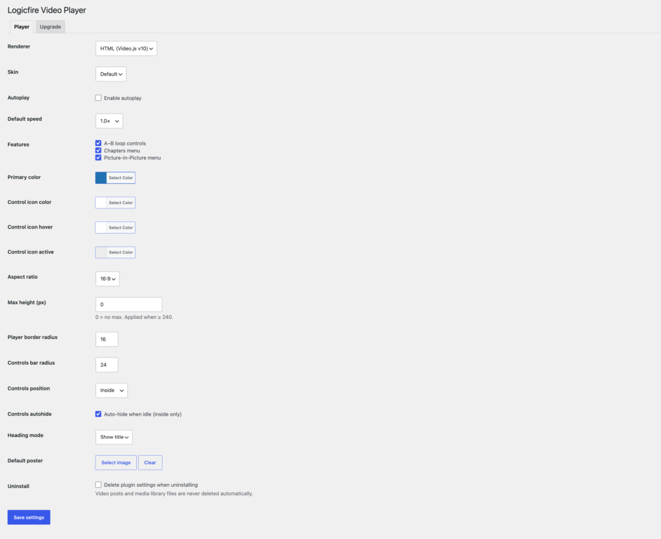Open Control icon hover color picker
This screenshot has height=539, width=661.
pos(115,228)
